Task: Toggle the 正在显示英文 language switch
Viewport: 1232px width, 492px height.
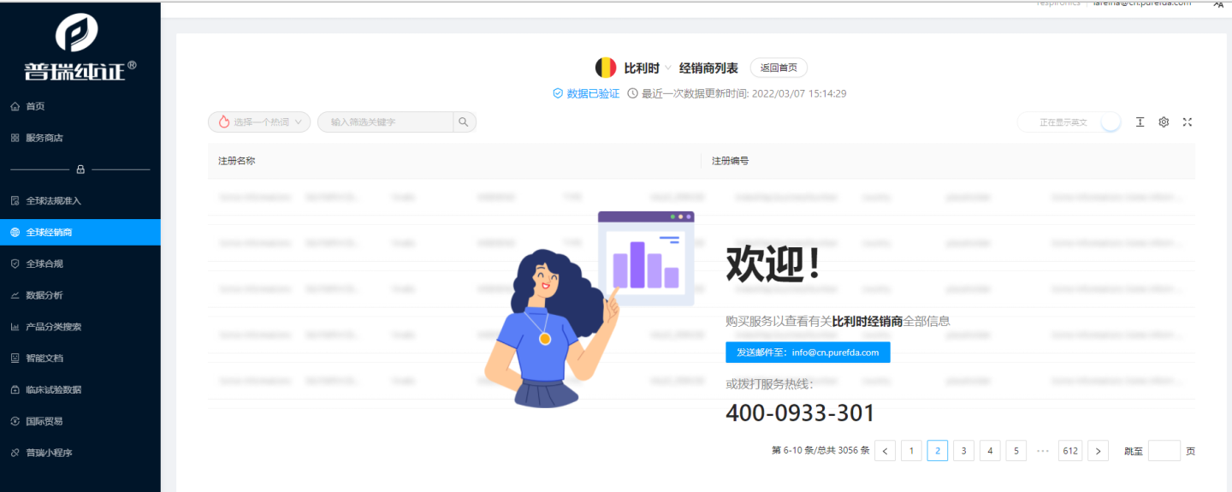Action: pyautogui.click(x=1069, y=122)
